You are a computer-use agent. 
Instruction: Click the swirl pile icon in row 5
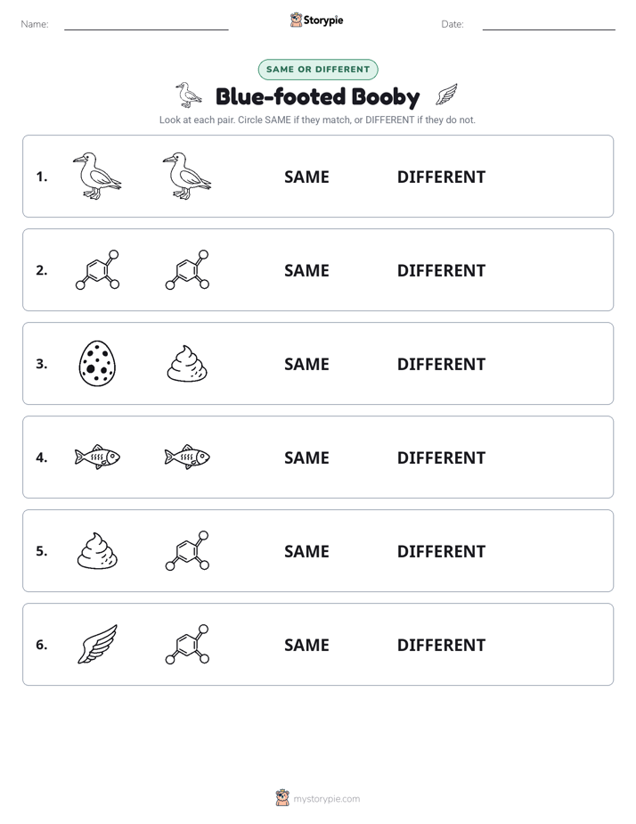pyautogui.click(x=97, y=551)
